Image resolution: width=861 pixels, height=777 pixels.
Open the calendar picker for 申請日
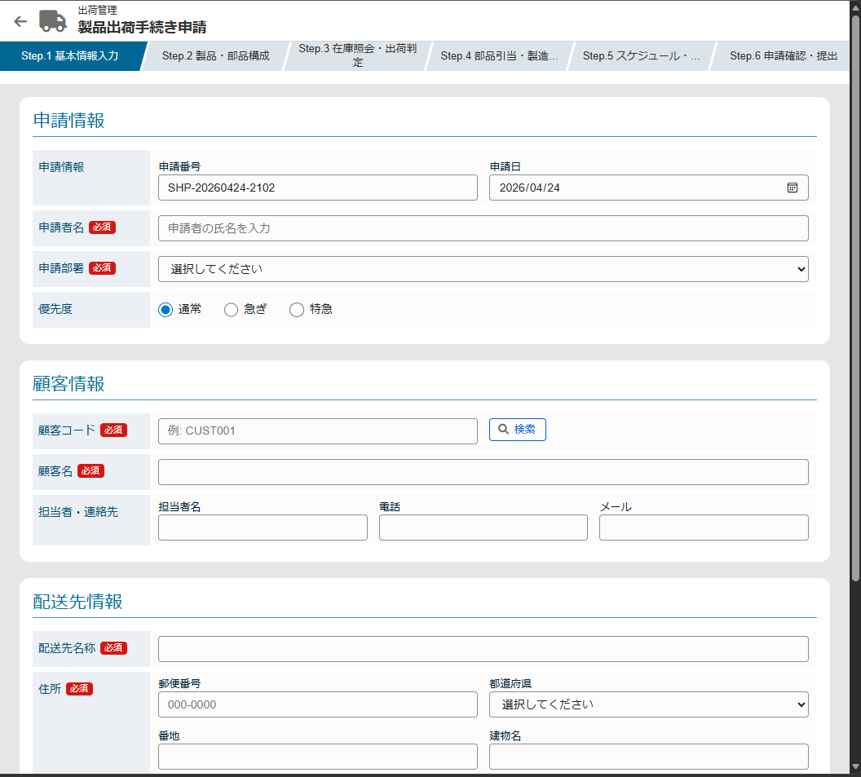[x=792, y=188]
